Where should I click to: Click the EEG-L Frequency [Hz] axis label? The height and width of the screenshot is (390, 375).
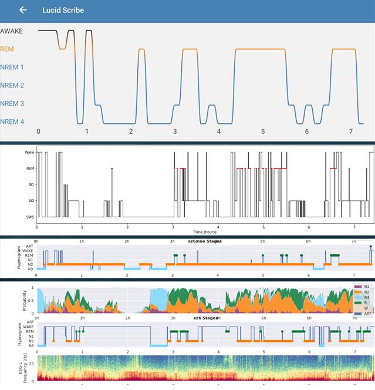(x=22, y=368)
